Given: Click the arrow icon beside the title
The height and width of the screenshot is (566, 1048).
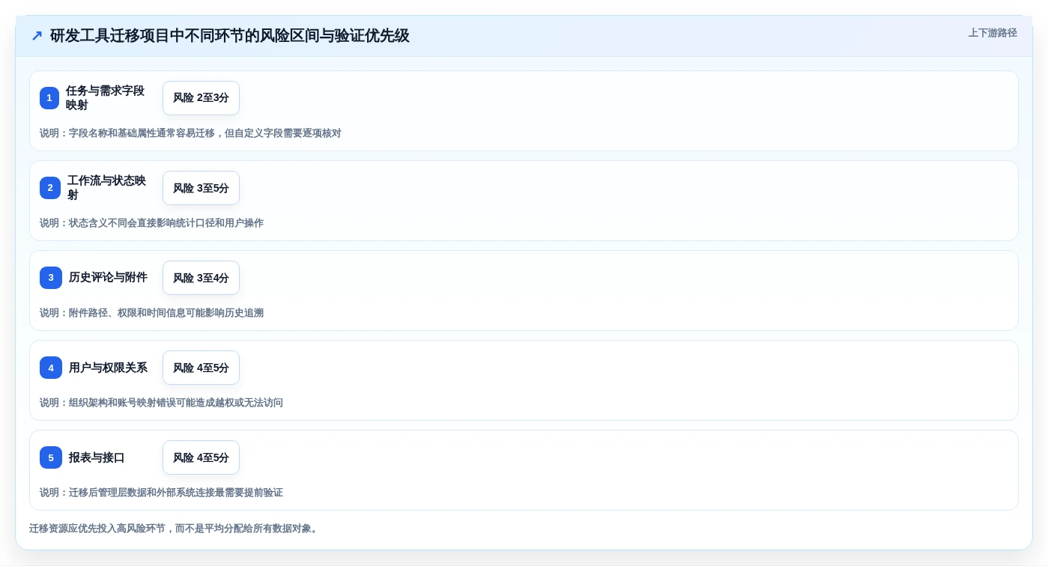Looking at the screenshot, I should click(37, 36).
